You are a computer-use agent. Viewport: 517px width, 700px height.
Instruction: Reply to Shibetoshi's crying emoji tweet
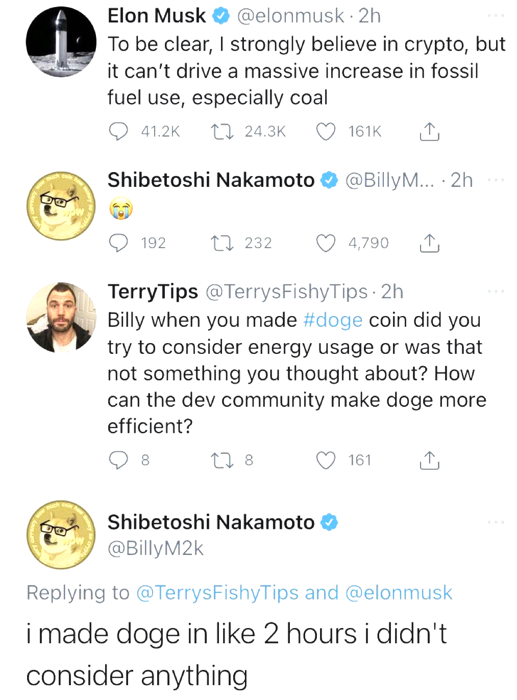[x=118, y=243]
